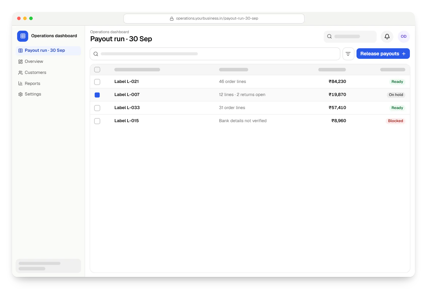Open the Customers section
This screenshot has height=289, width=427.
[48, 73]
